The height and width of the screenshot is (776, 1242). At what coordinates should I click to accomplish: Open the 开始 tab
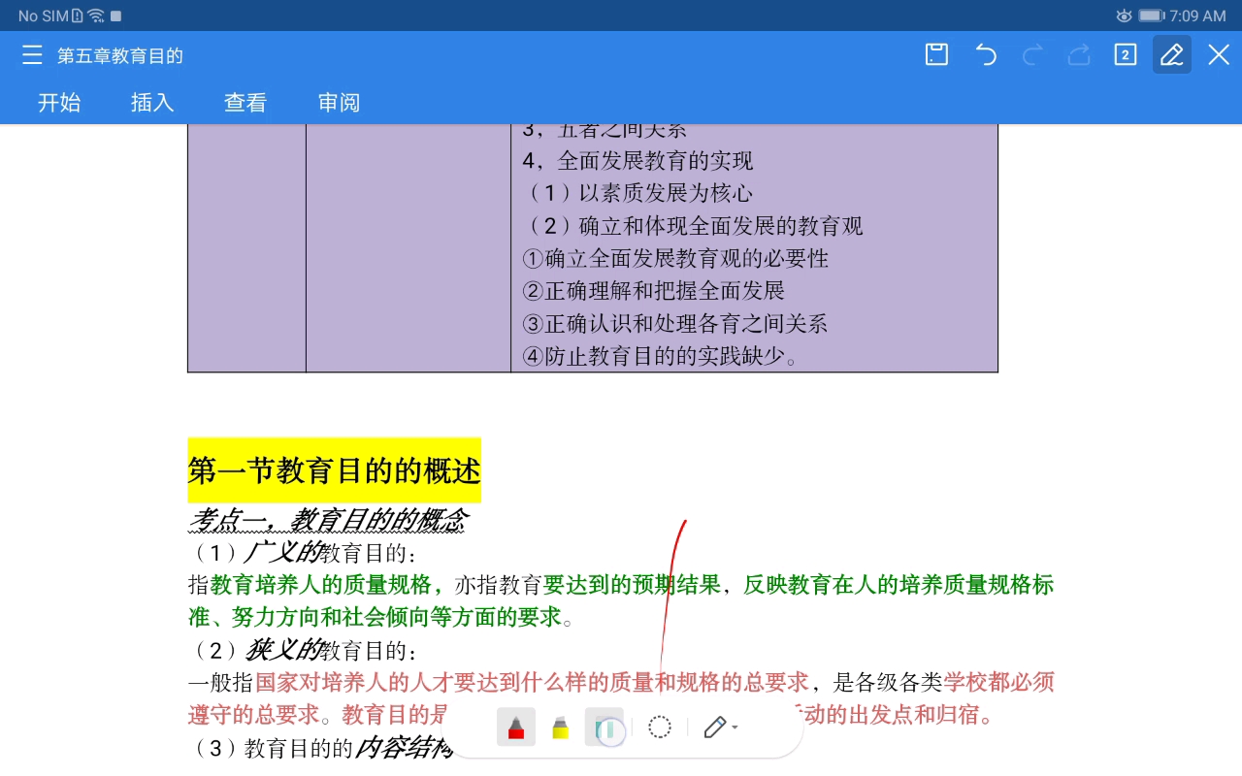[x=59, y=103]
